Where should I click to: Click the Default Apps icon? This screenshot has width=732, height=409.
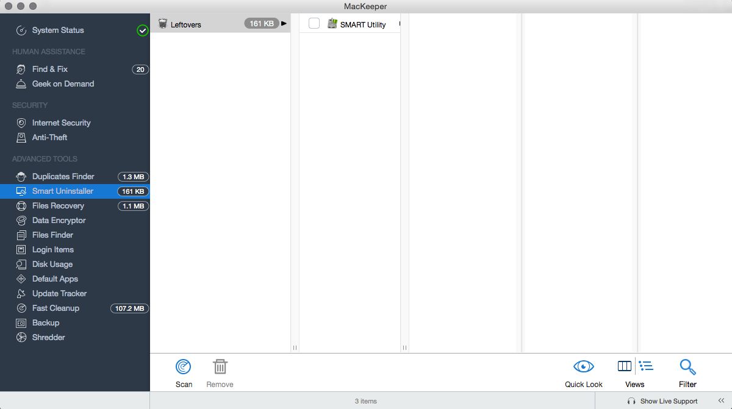21,279
